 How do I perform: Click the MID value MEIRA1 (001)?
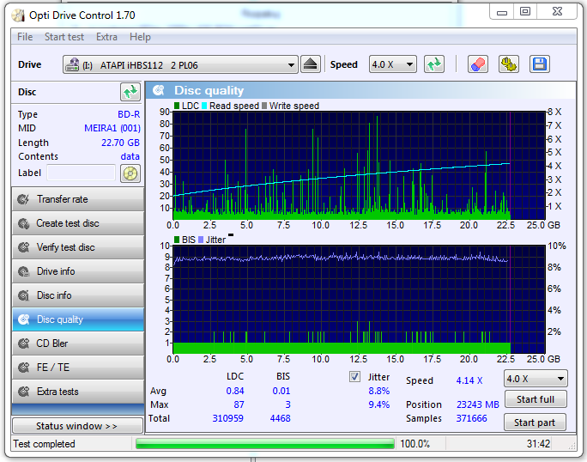pyautogui.click(x=112, y=128)
